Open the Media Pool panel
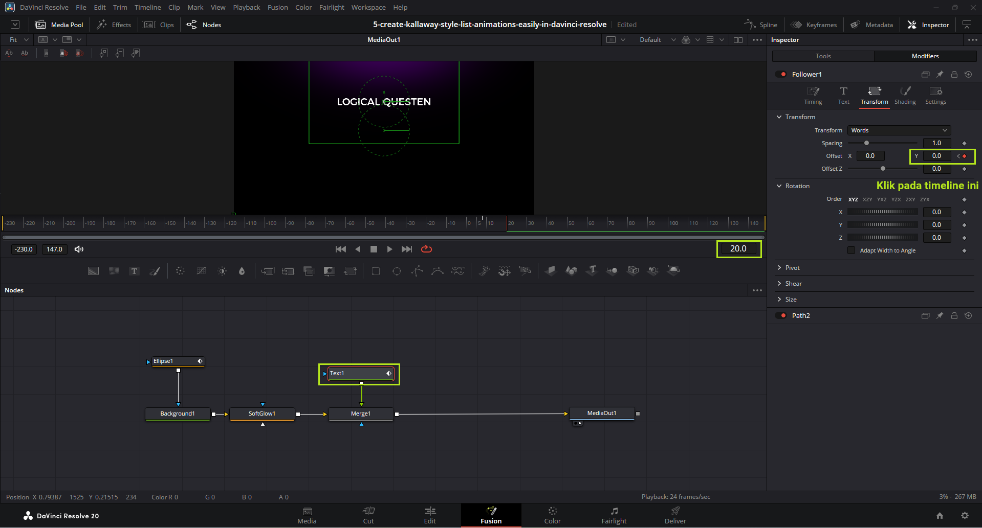 click(59, 25)
